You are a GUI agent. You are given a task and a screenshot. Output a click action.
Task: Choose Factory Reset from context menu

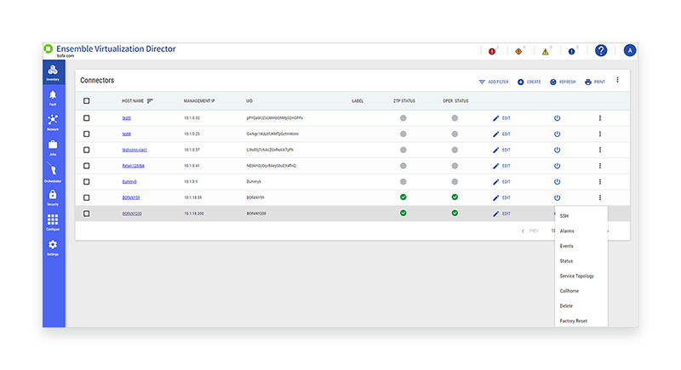click(573, 321)
